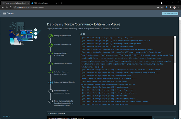This screenshot has height=119, width=181.
Task: Switch to LIGHT theme
Action: (x=7, y=116)
